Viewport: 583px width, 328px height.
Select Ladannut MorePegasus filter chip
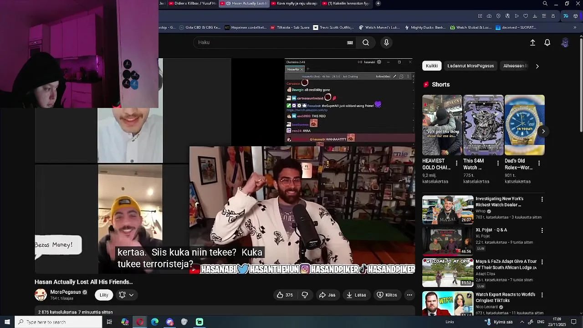[470, 66]
